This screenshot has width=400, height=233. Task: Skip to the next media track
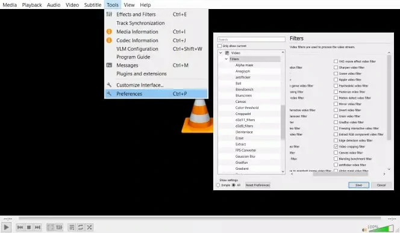(x=37, y=227)
